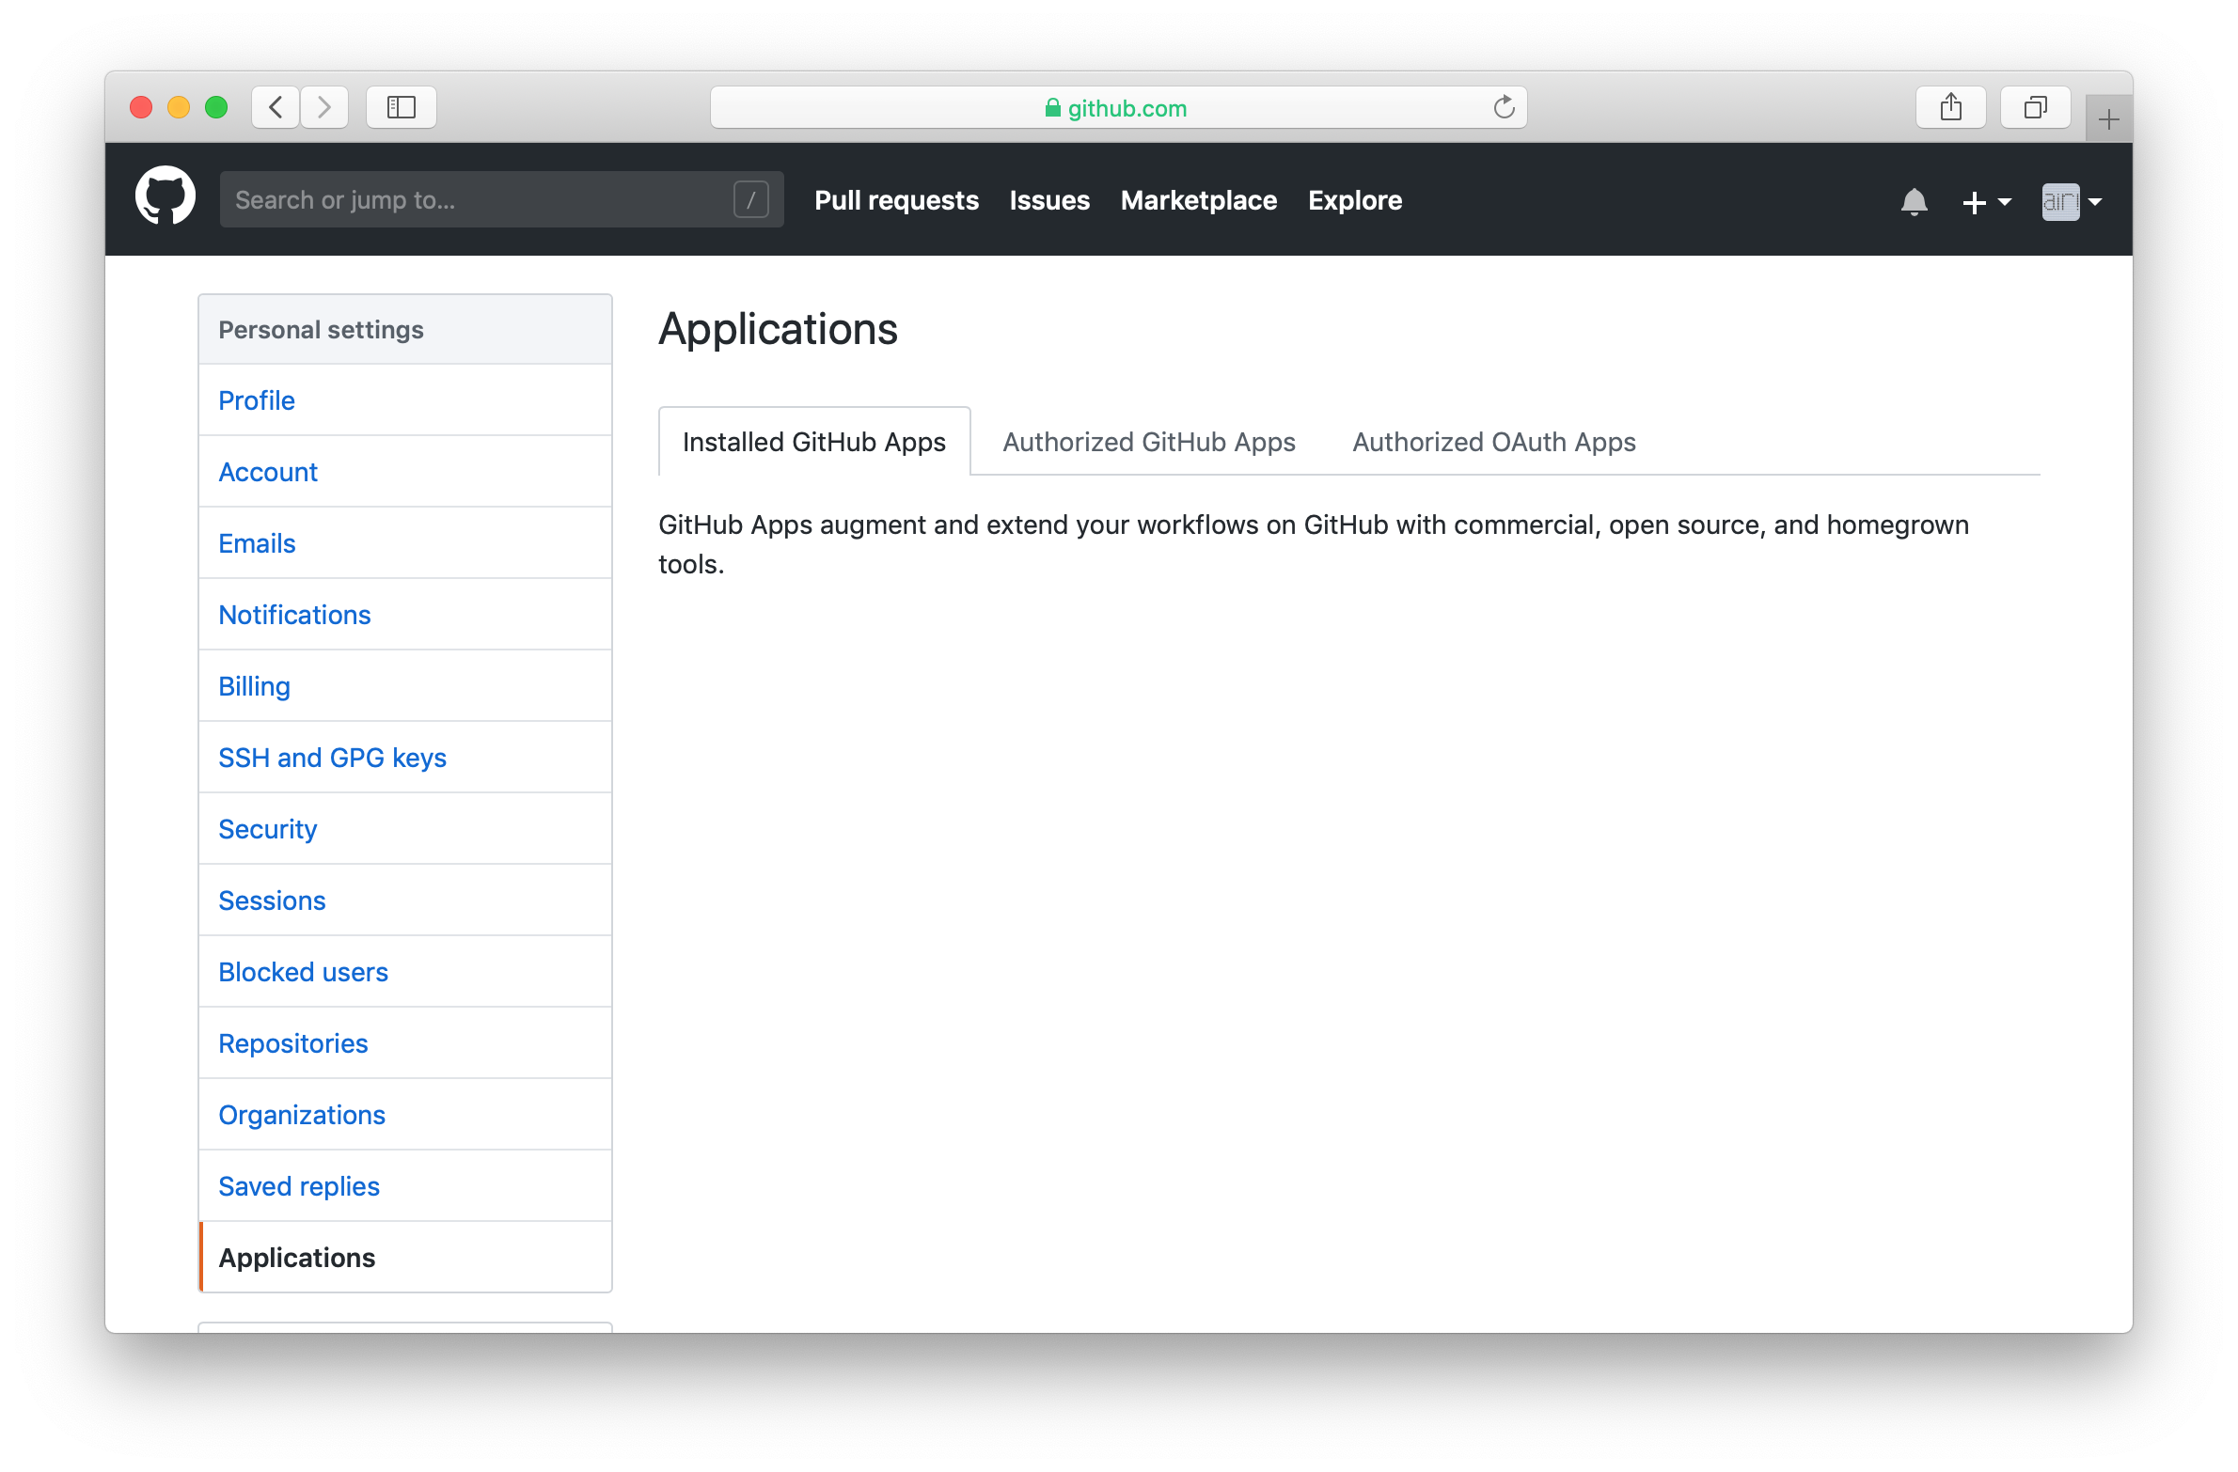The image size is (2238, 1472).
Task: Switch to Authorized GitHub Apps tab
Action: (x=1148, y=442)
